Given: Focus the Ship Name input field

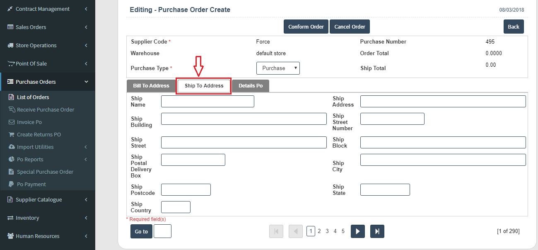Looking at the screenshot, I should pos(207,102).
